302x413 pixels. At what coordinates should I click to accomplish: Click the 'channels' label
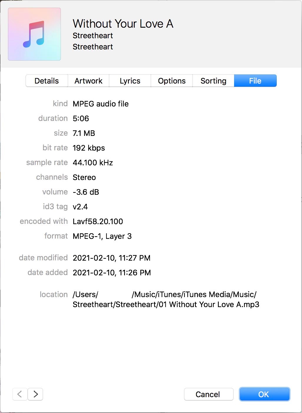coord(52,177)
